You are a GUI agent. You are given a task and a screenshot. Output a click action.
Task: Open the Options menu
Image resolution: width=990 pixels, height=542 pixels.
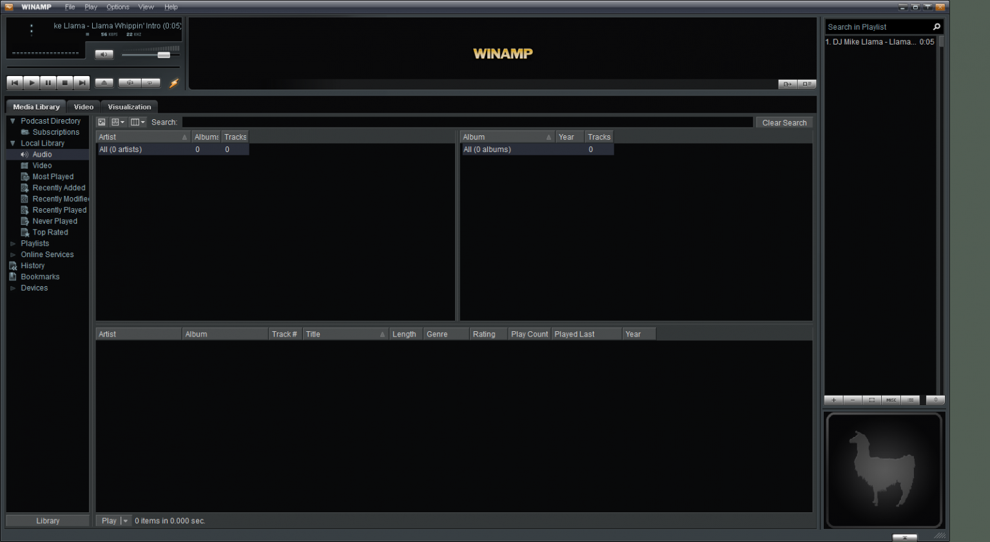pos(117,7)
